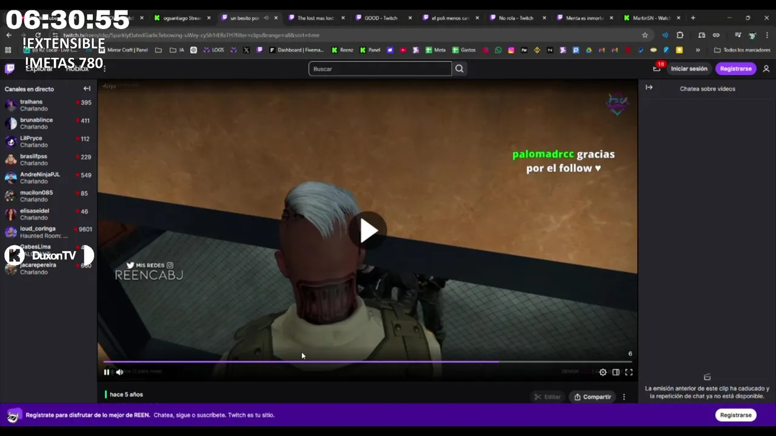Click Registrarse in the top navigation
The image size is (776, 436).
pyautogui.click(x=735, y=68)
